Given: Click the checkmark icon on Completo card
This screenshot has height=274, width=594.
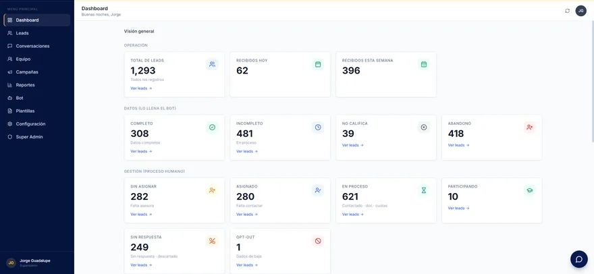Looking at the screenshot, I should [212, 128].
